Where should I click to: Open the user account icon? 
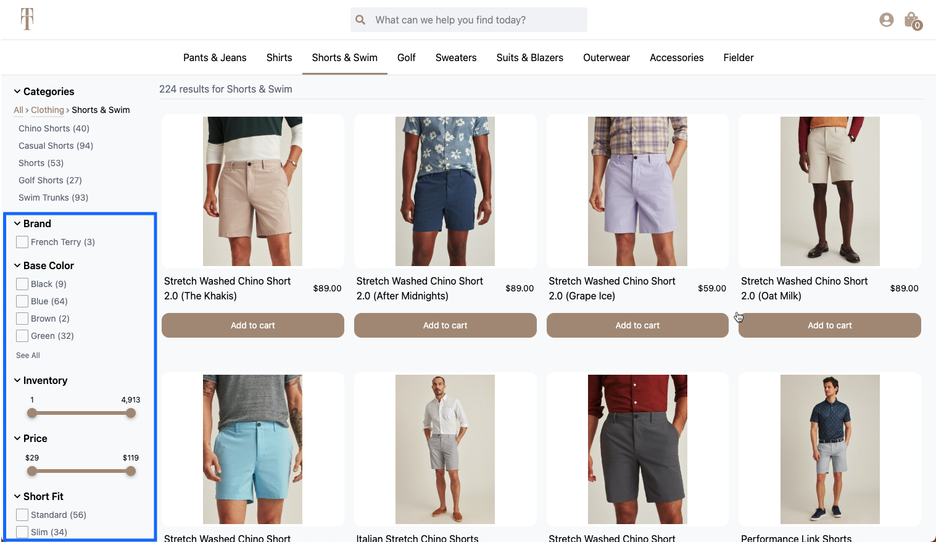887,20
